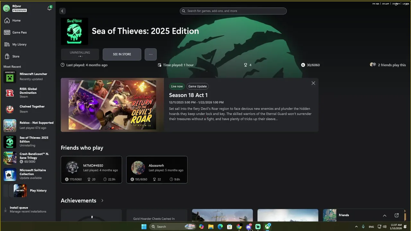Open Copilot from the taskbar
The height and width of the screenshot is (231, 411).
(201, 227)
